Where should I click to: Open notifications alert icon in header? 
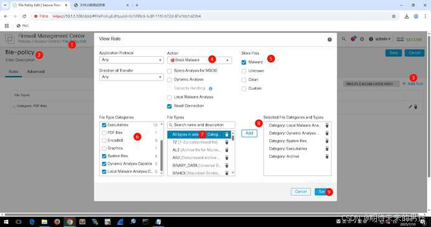point(353,39)
